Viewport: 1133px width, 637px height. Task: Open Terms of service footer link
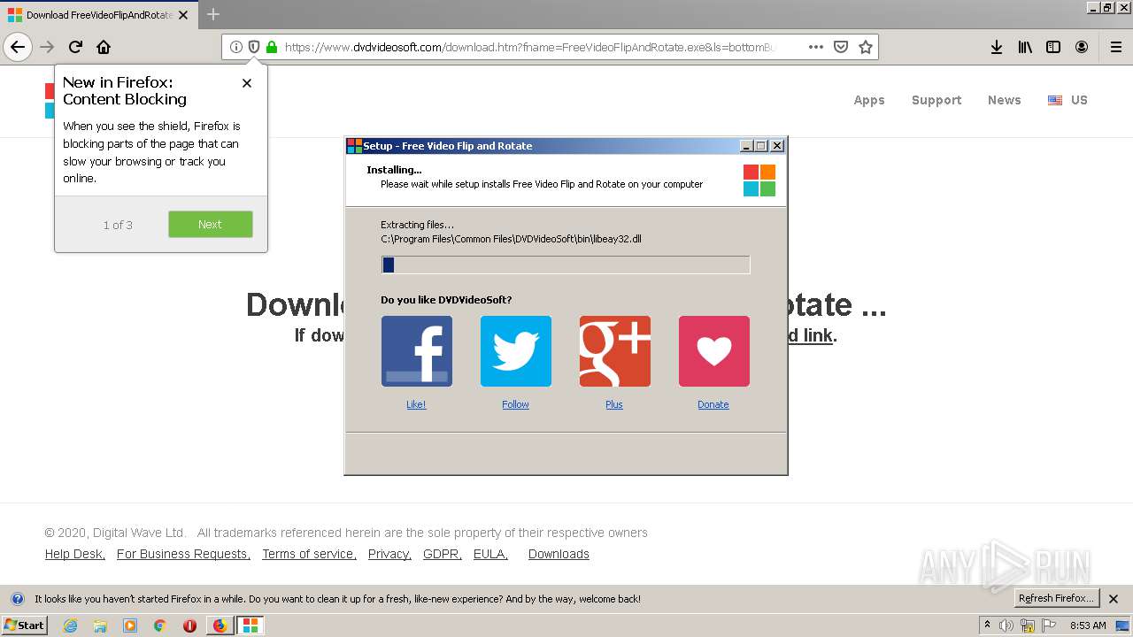point(309,554)
